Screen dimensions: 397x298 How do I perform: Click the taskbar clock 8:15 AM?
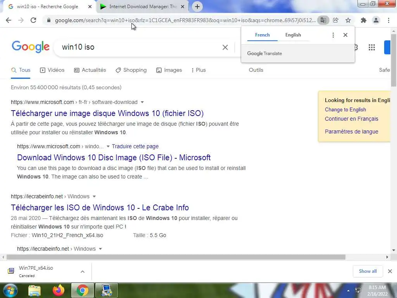coord(378,291)
